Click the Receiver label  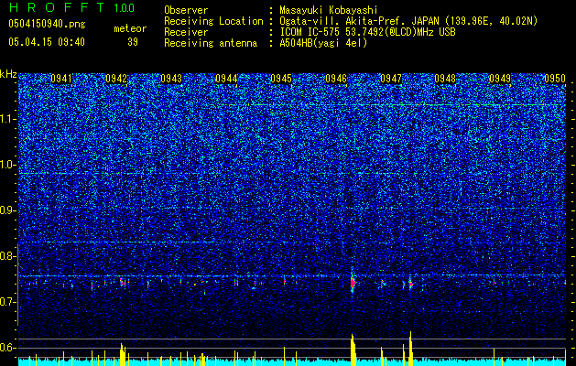tap(186, 32)
